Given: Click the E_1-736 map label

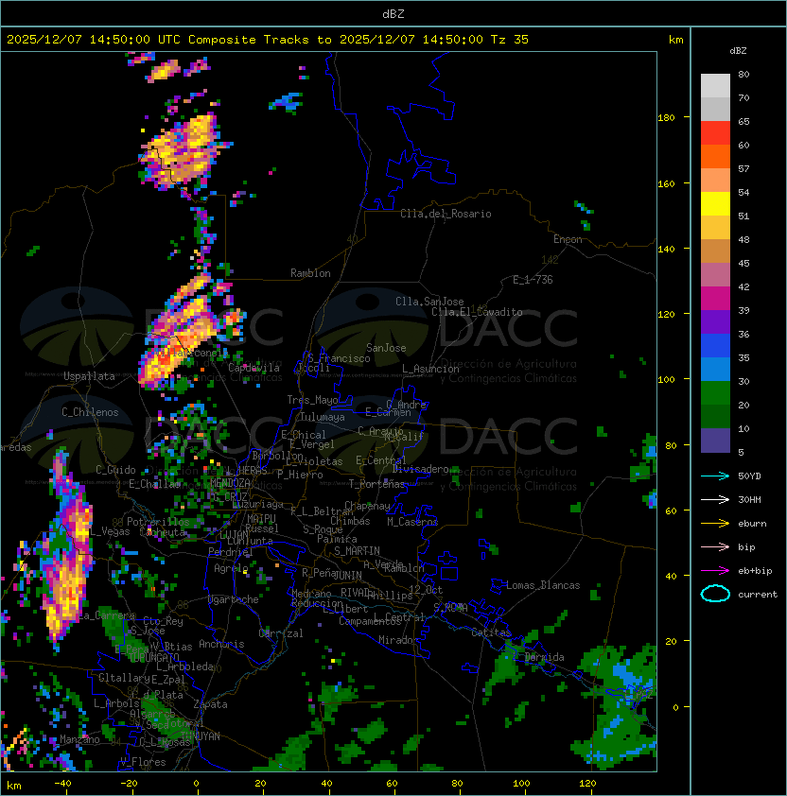Looking at the screenshot, I should click(x=533, y=280).
